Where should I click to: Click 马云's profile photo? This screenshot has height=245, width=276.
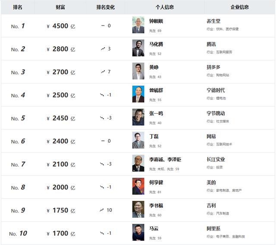coord(138,232)
